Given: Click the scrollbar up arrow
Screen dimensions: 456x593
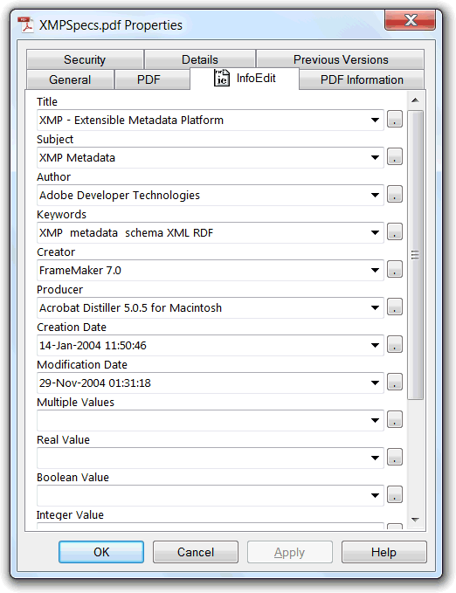Looking at the screenshot, I should 415,100.
